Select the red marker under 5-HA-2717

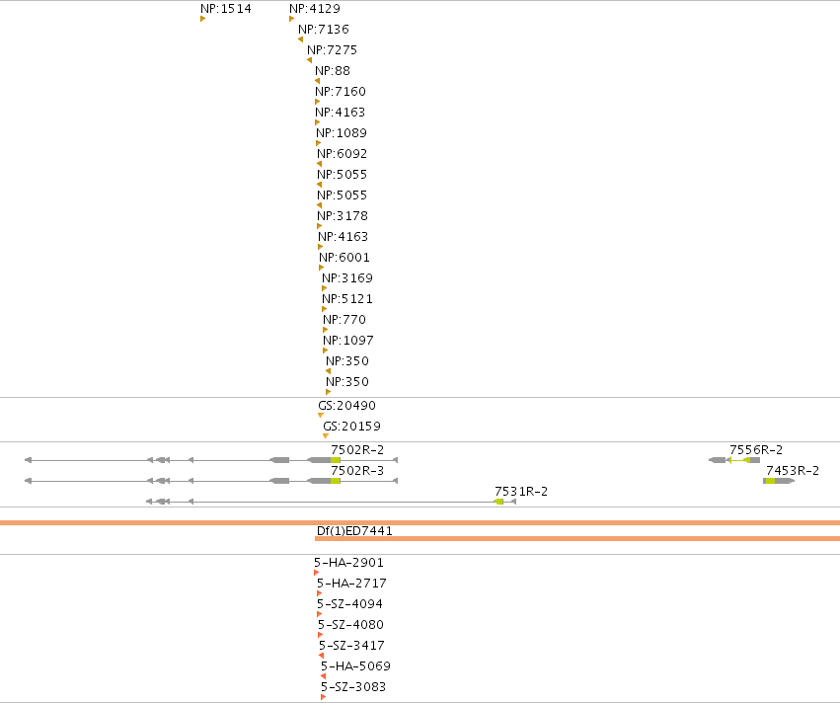319,593
